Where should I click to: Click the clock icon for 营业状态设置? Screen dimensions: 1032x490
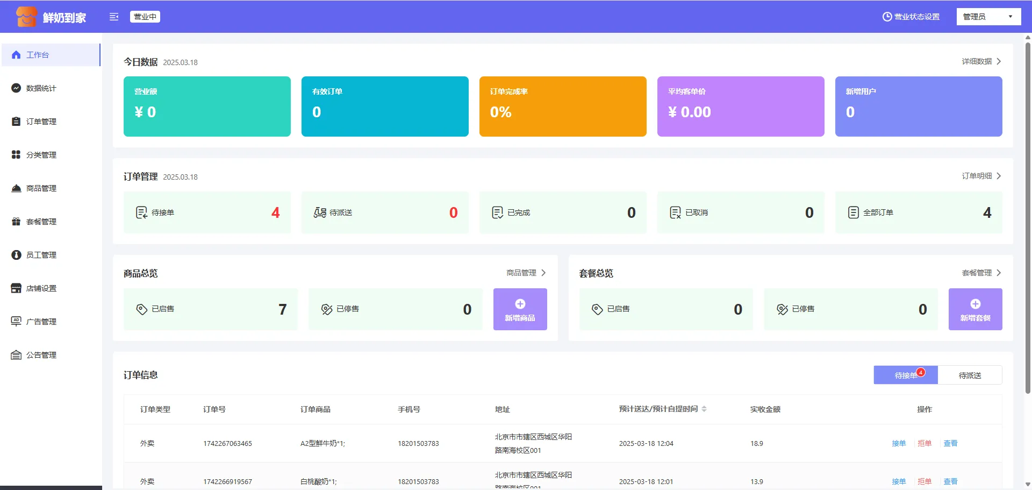(x=887, y=17)
